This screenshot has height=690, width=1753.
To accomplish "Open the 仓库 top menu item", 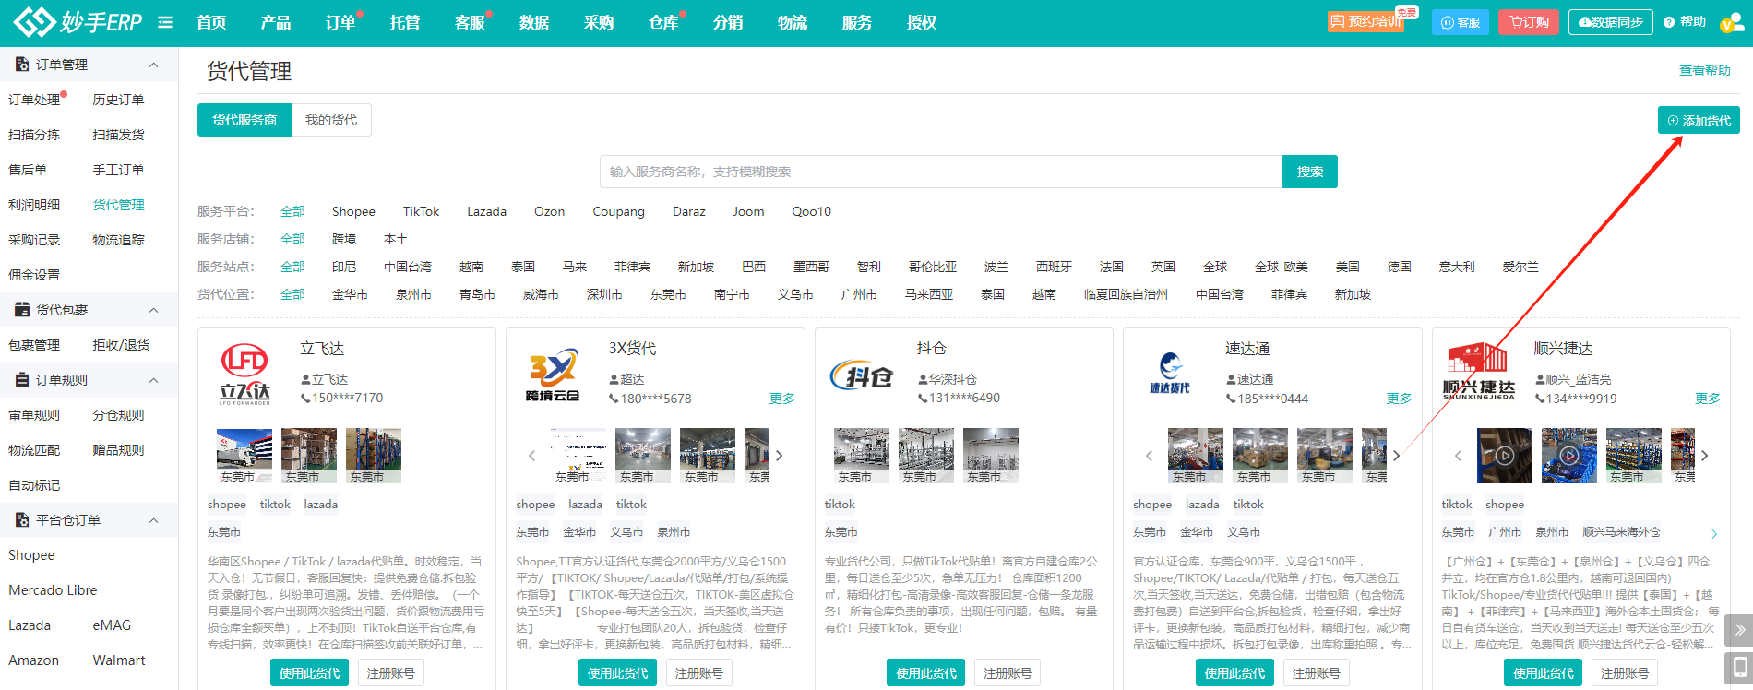I will [663, 22].
